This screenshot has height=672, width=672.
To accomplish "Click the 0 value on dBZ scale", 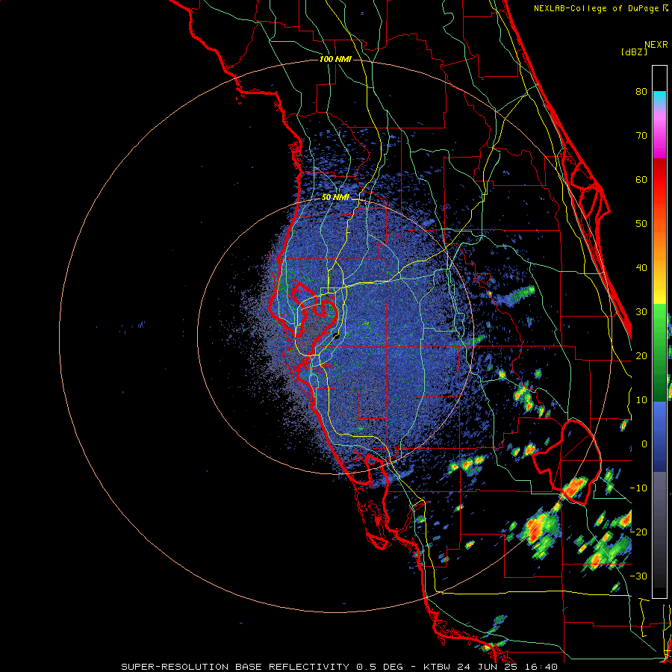I will tap(644, 444).
